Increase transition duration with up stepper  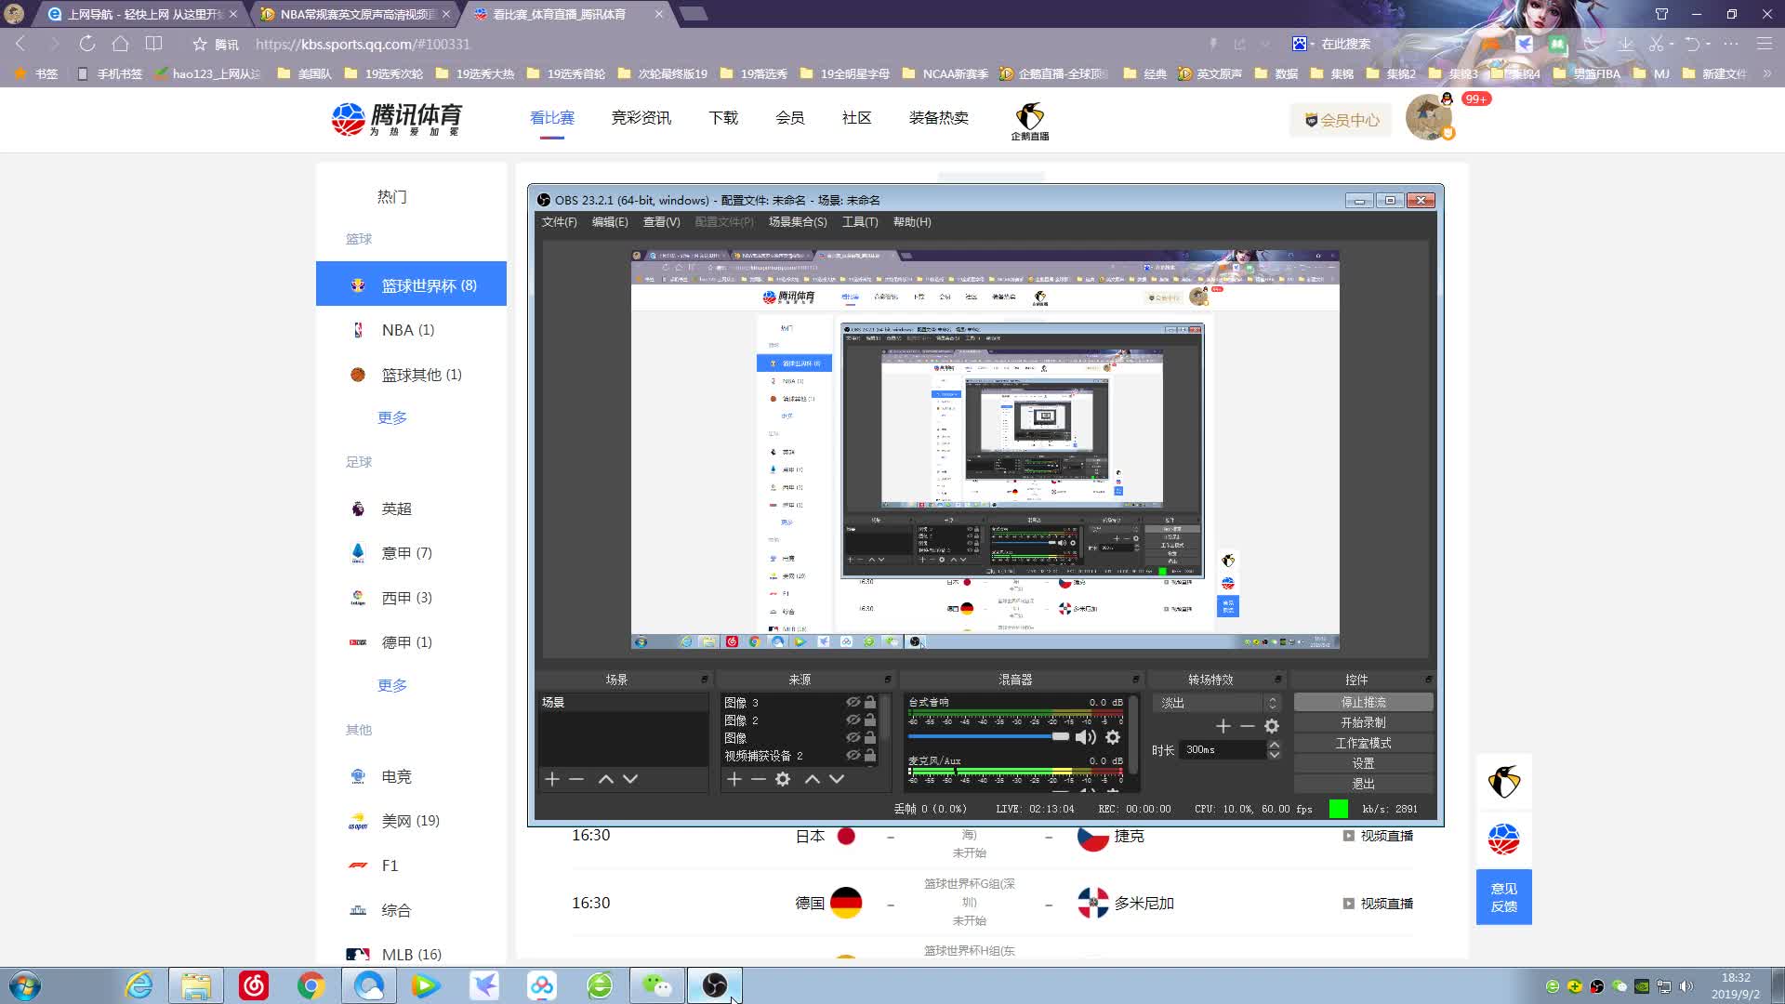click(1275, 745)
